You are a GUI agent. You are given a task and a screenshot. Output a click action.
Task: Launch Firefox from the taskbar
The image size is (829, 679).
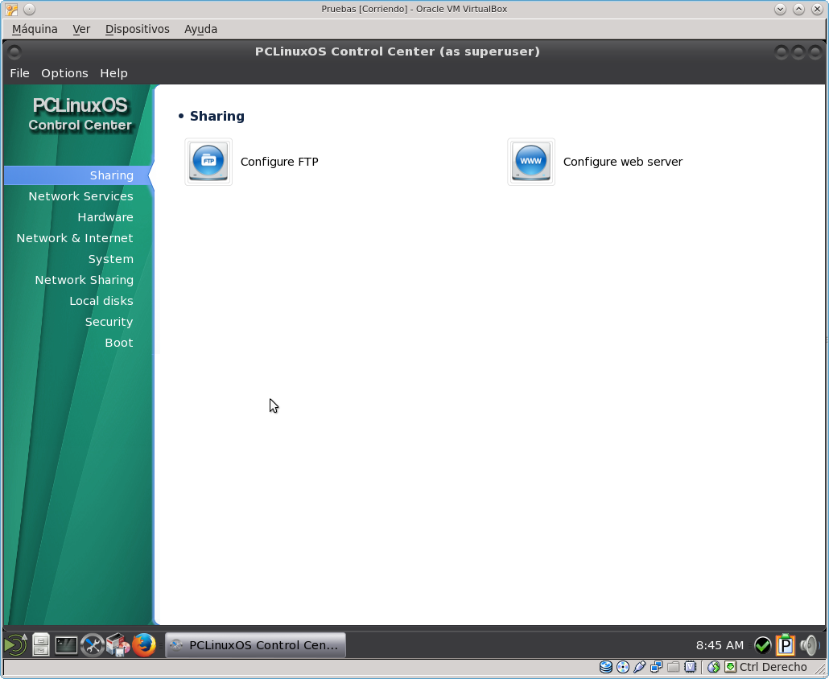[x=144, y=644]
